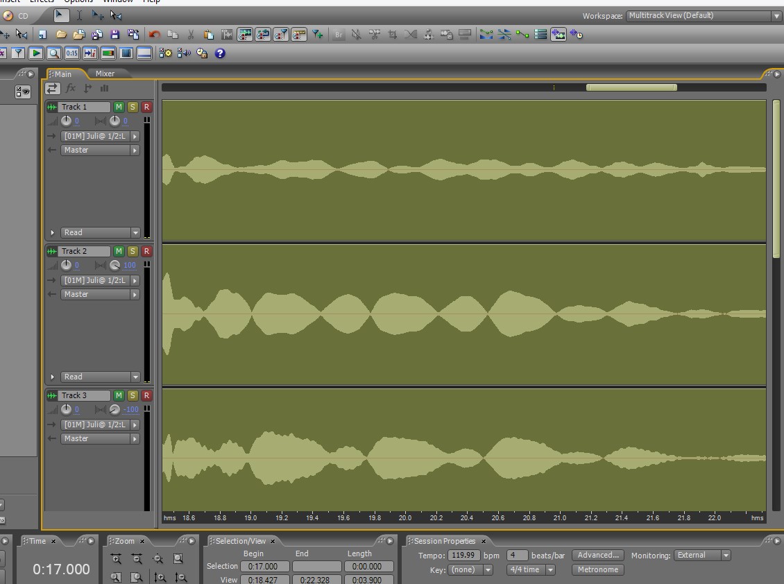Click the Selection Begin 0:17.000 field
Image resolution: width=784 pixels, height=584 pixels.
265,567
